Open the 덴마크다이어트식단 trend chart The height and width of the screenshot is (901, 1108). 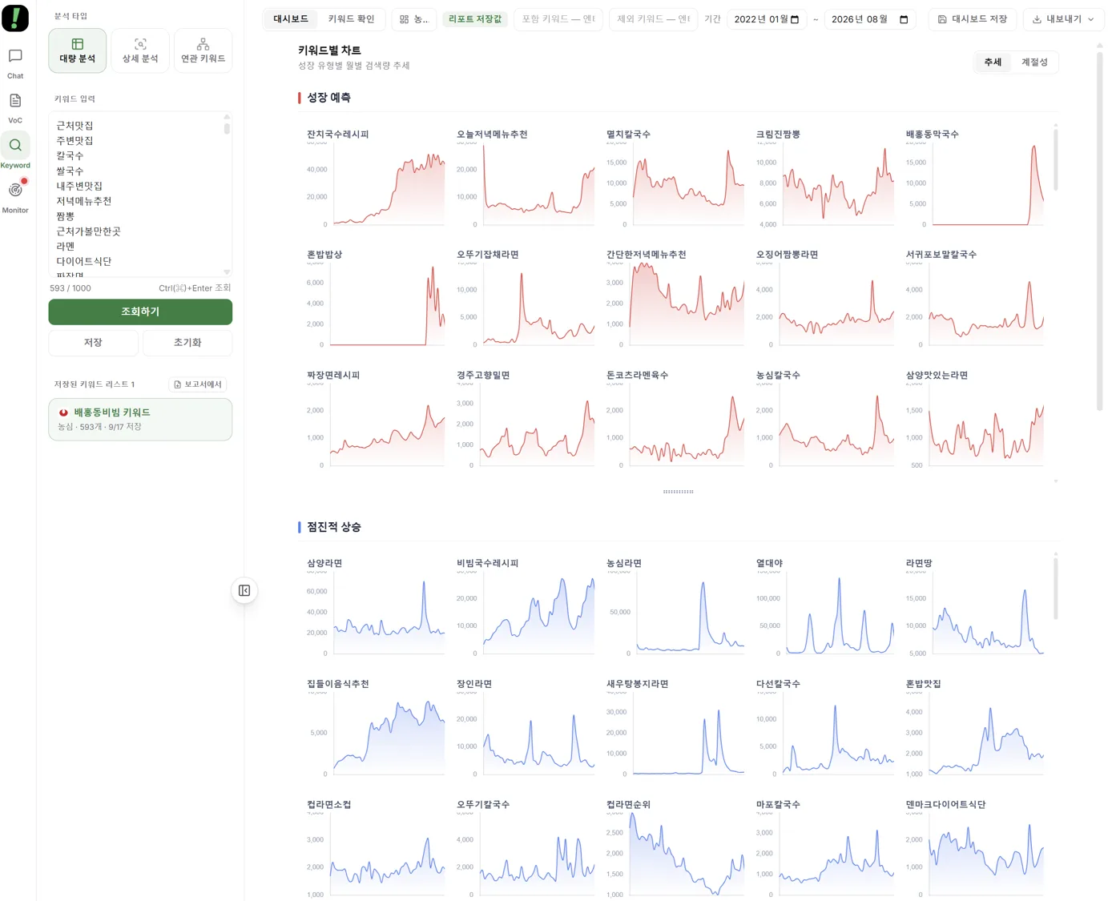pos(974,849)
